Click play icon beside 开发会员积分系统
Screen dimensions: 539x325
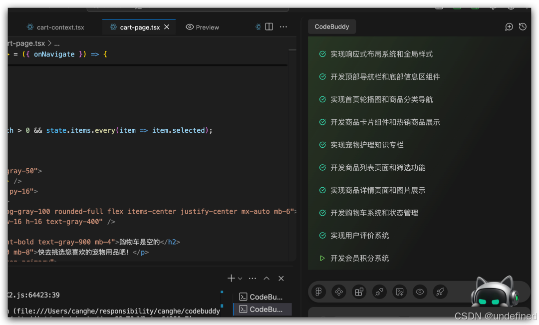[x=322, y=258]
